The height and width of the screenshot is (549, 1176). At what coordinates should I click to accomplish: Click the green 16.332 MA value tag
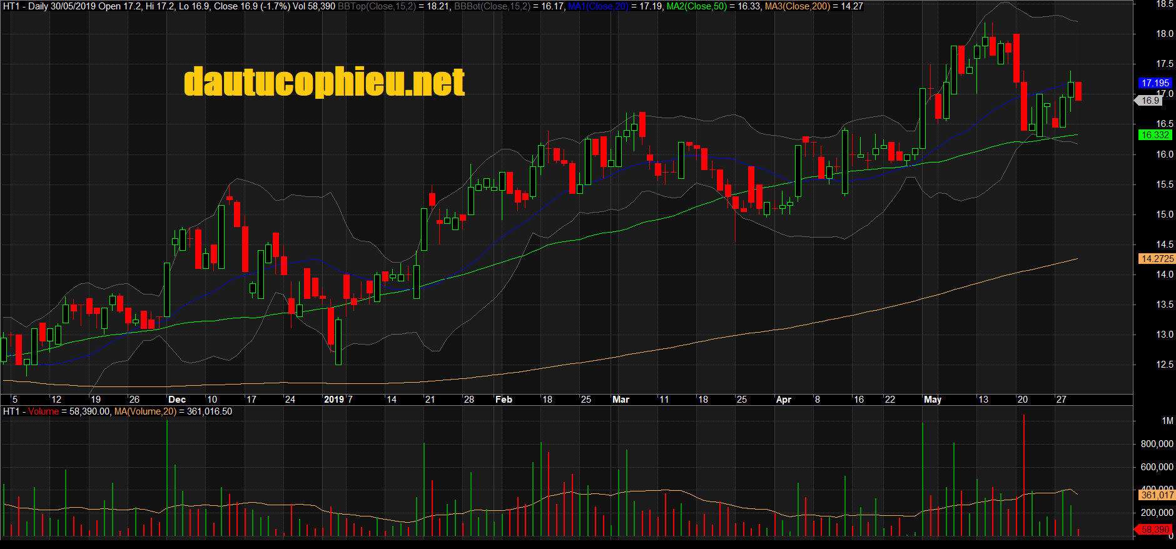(x=1155, y=135)
